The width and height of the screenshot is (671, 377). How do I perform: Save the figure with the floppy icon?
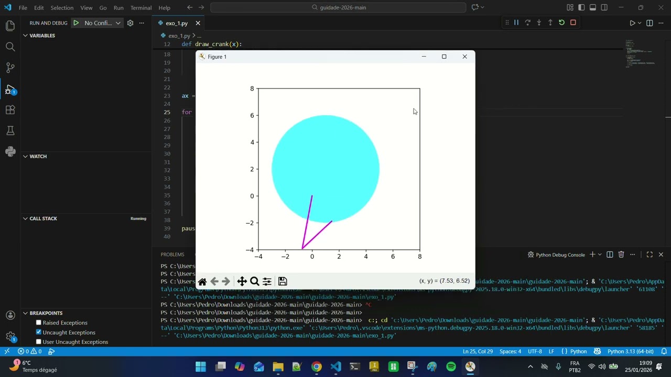point(283,282)
